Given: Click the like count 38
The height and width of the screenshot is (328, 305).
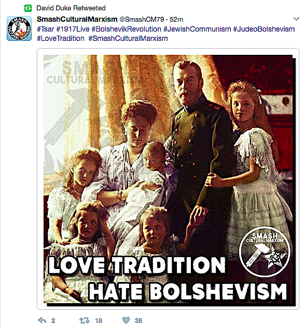Looking at the screenshot, I should click(138, 320).
